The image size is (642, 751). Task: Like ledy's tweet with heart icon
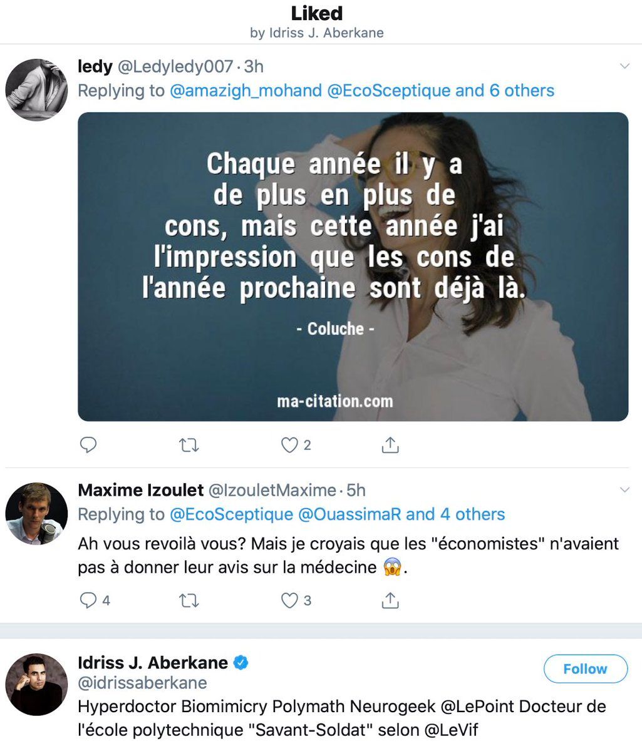(289, 445)
